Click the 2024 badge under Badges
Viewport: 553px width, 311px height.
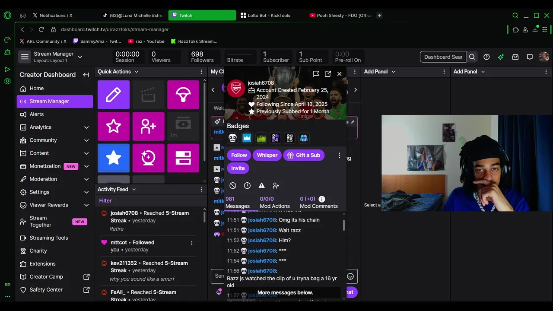pyautogui.click(x=275, y=138)
